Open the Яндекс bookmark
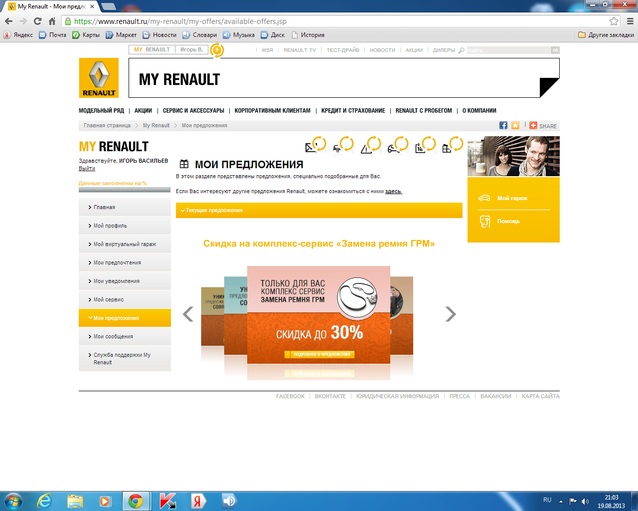 (18, 35)
